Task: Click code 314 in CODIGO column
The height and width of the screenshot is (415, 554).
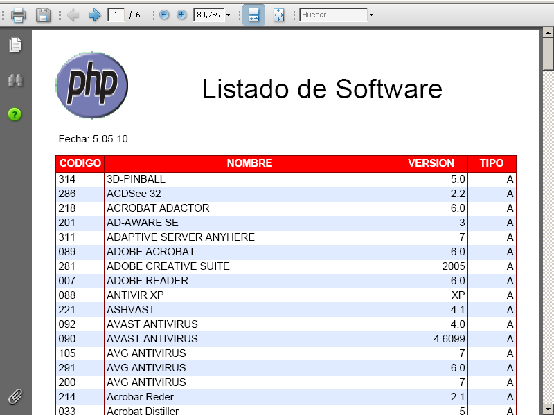Action: pyautogui.click(x=66, y=179)
